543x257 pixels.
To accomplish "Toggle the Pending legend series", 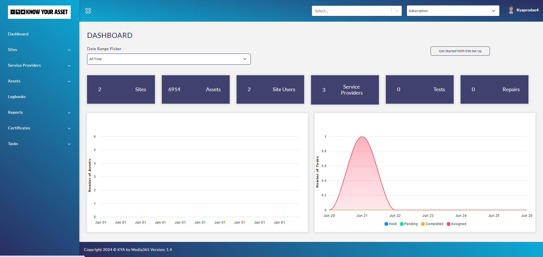I will (409, 224).
